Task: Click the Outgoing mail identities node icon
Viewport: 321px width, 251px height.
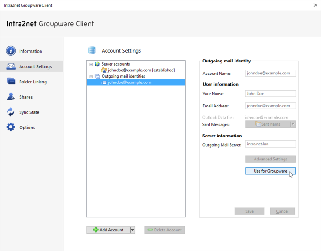Action: pyautogui.click(x=98, y=76)
